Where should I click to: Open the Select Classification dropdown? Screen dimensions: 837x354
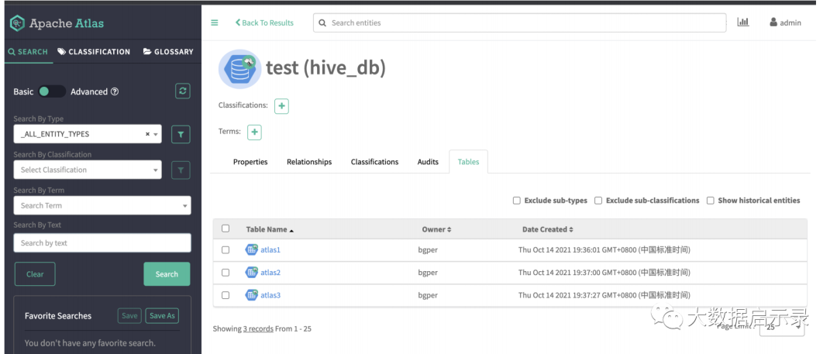pyautogui.click(x=88, y=170)
